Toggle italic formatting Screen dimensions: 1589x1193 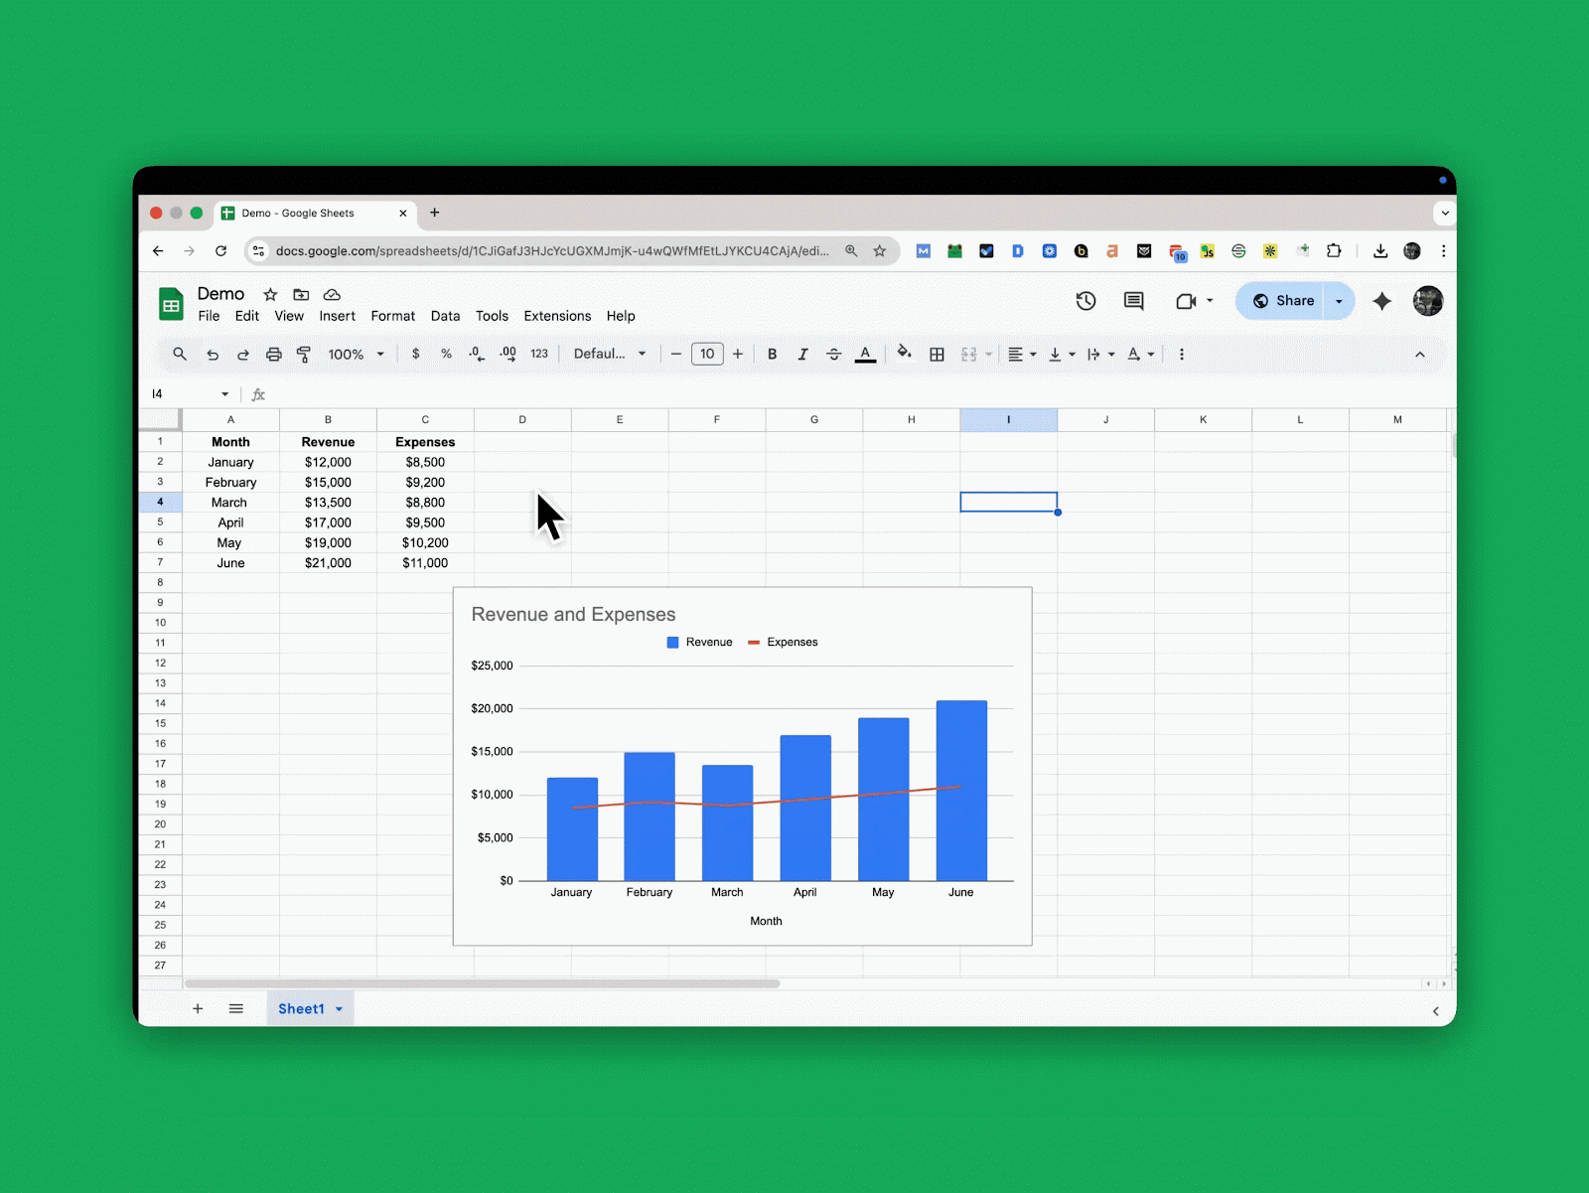click(802, 354)
